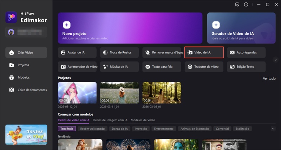
Task: Open the user account avatar
Action: pyautogui.click(x=11, y=32)
